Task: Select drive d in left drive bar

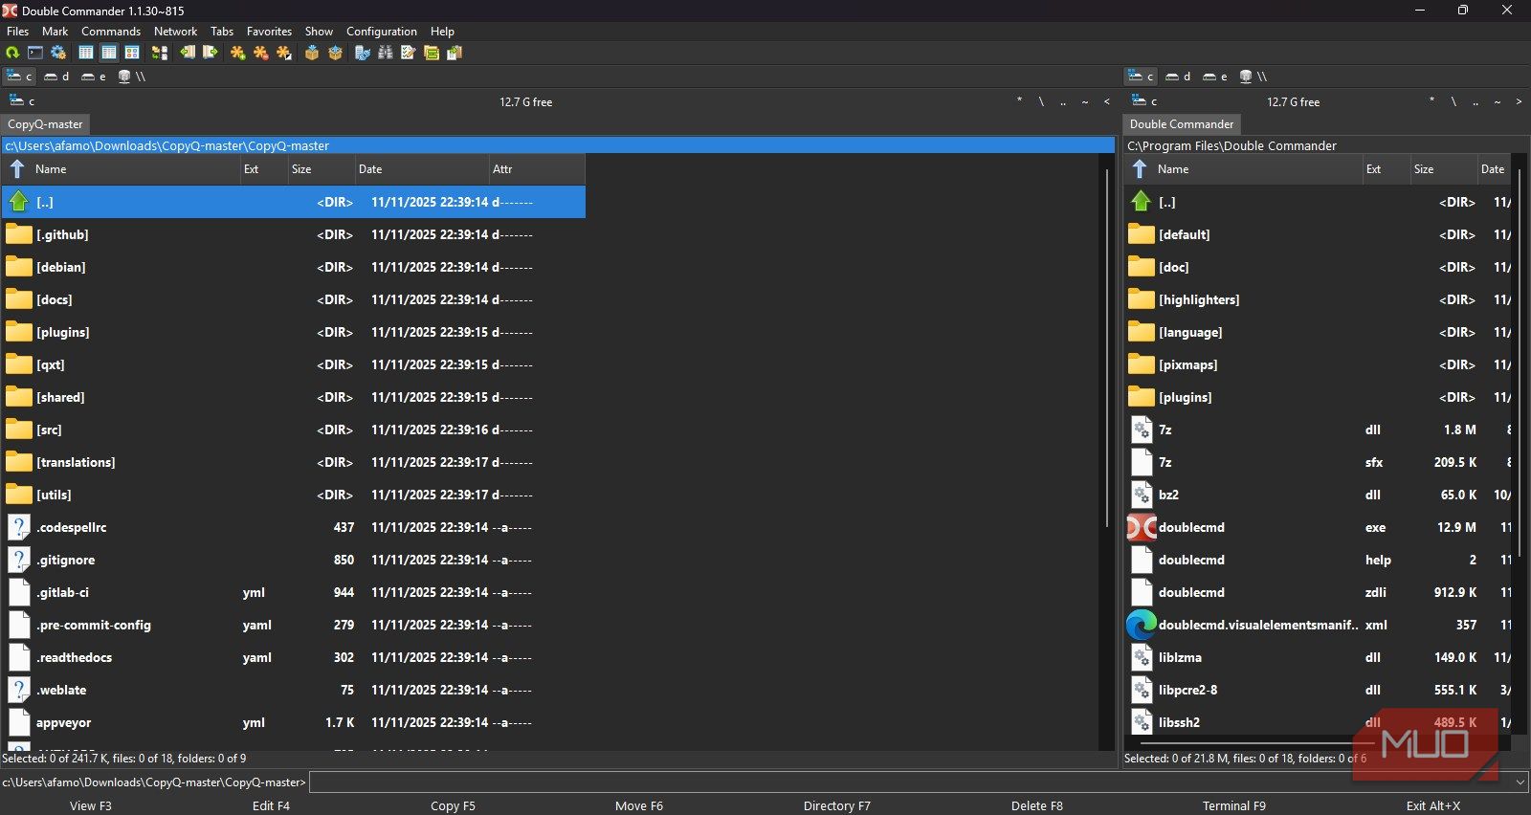Action: coord(56,77)
